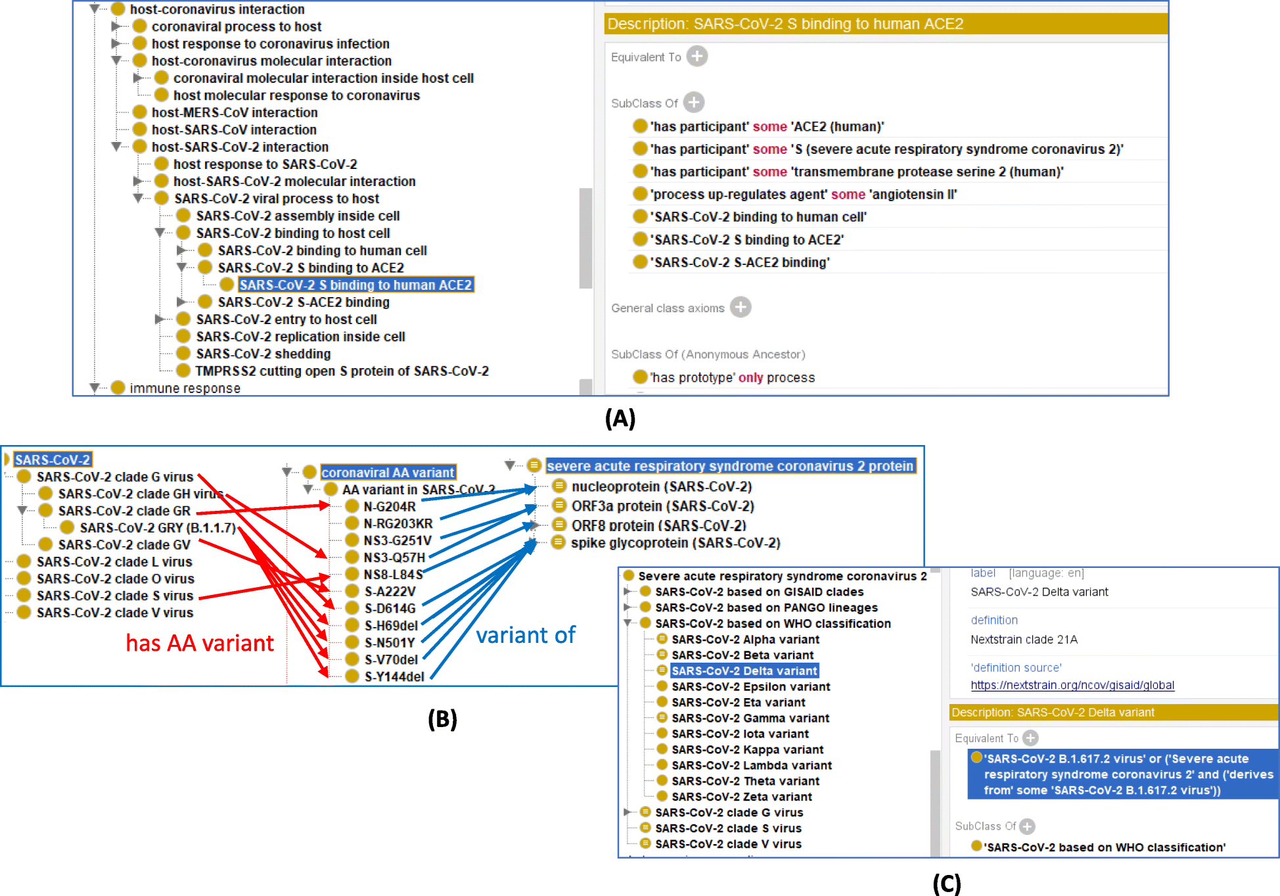
Task: Click icon beside SARS-CoV-2 based on WHO classification superclass
Action: (x=977, y=847)
